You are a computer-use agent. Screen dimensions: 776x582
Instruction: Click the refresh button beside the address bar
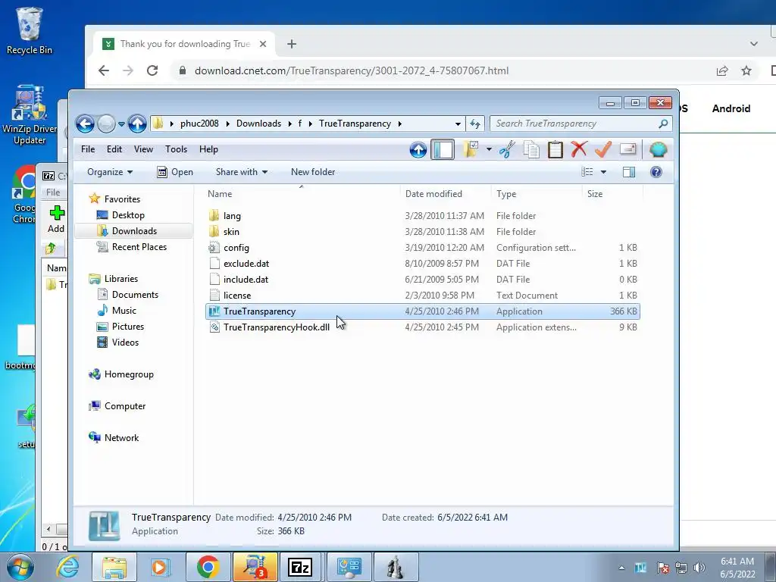pyautogui.click(x=475, y=124)
